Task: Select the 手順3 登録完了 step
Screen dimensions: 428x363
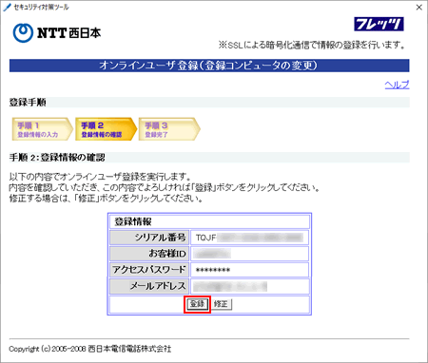Action: click(x=169, y=129)
